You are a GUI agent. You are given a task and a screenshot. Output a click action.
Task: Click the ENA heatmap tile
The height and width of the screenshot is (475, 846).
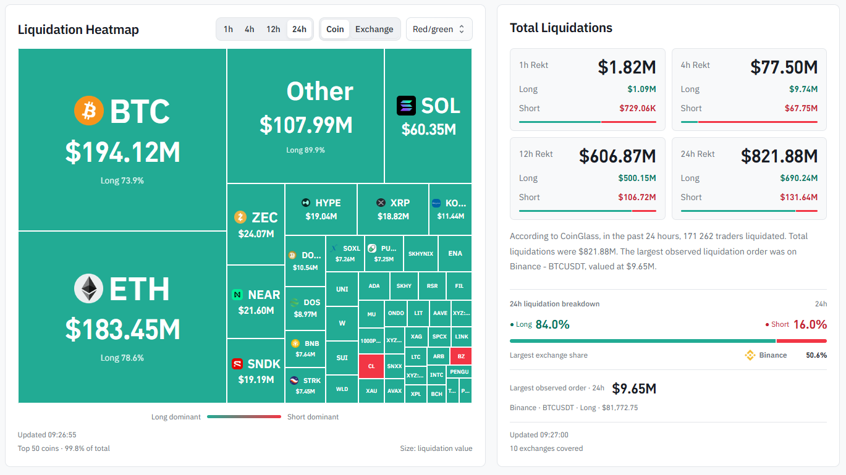tap(455, 253)
